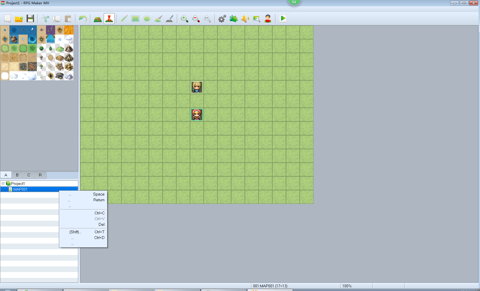The height and width of the screenshot is (291, 480).
Task: Switch to tileset tab C
Action: tap(29, 175)
